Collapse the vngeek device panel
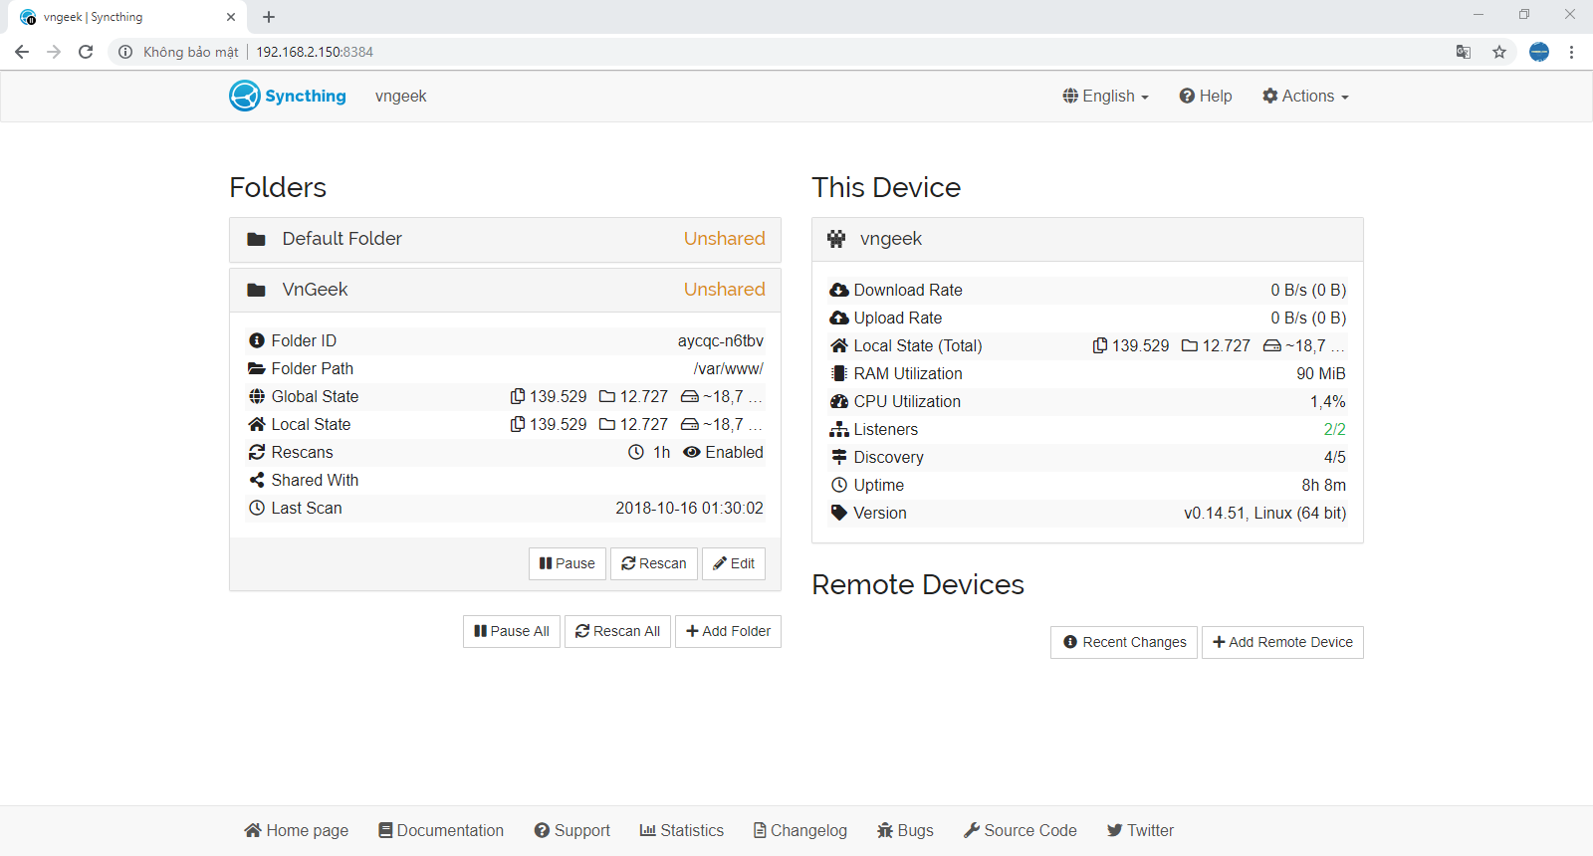 tap(1087, 239)
